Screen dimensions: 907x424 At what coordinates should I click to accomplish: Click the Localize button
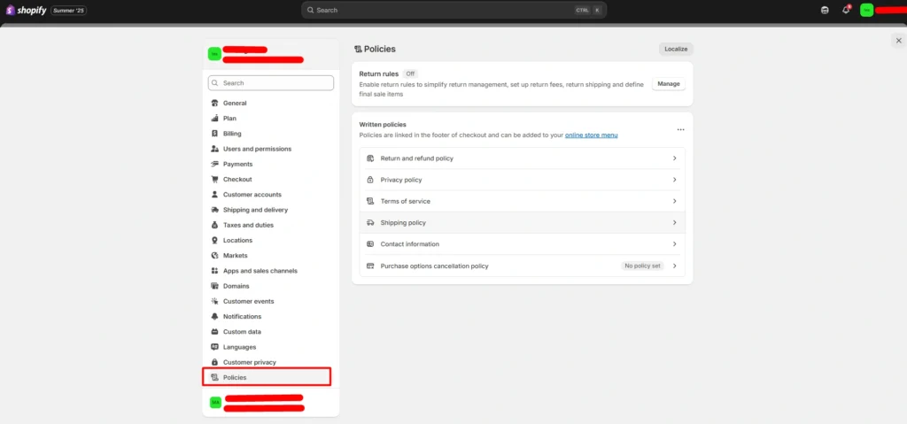(x=676, y=50)
